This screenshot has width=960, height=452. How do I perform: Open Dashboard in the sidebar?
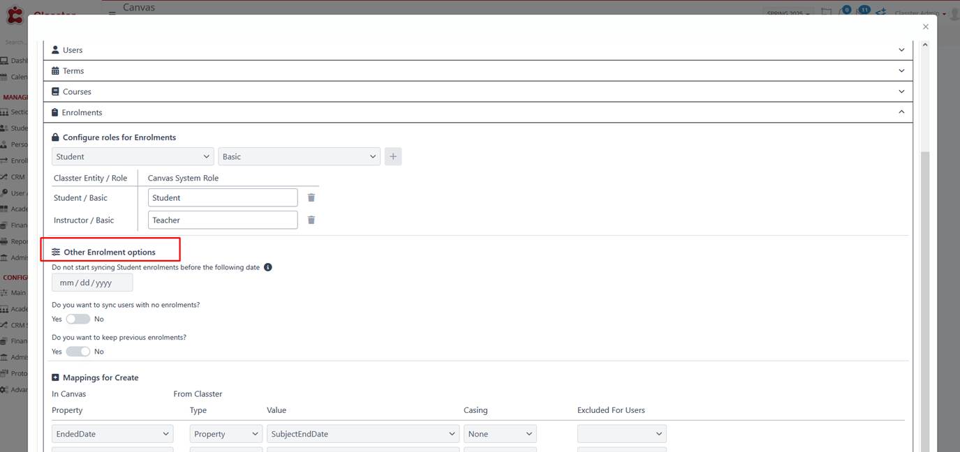(14, 61)
